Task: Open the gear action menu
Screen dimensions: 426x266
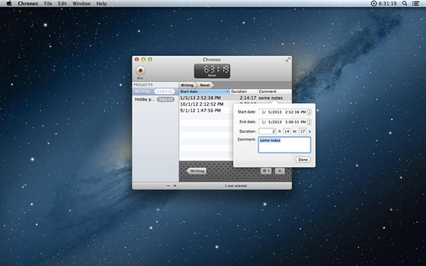Action: tap(266, 171)
